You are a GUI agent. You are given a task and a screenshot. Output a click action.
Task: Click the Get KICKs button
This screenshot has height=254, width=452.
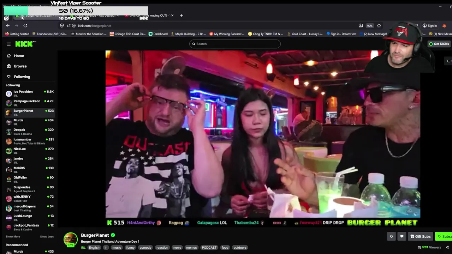pyautogui.click(x=439, y=44)
